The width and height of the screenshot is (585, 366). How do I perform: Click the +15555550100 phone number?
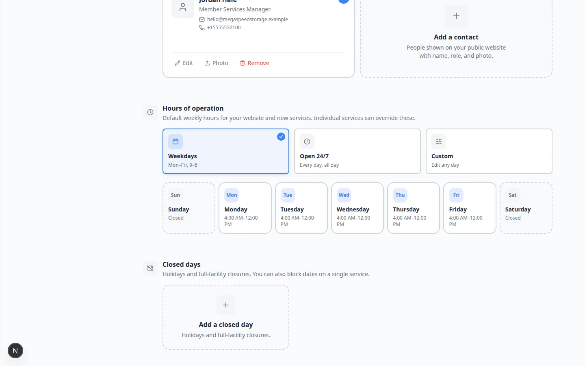pyautogui.click(x=224, y=28)
